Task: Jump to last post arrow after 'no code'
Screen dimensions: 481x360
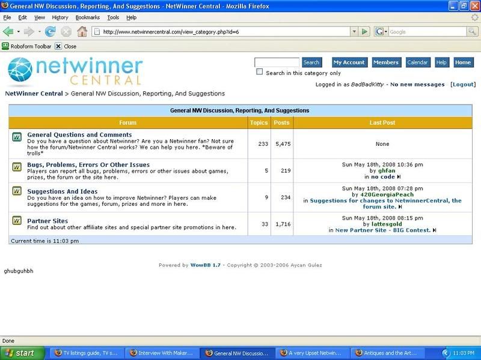Action: point(399,177)
